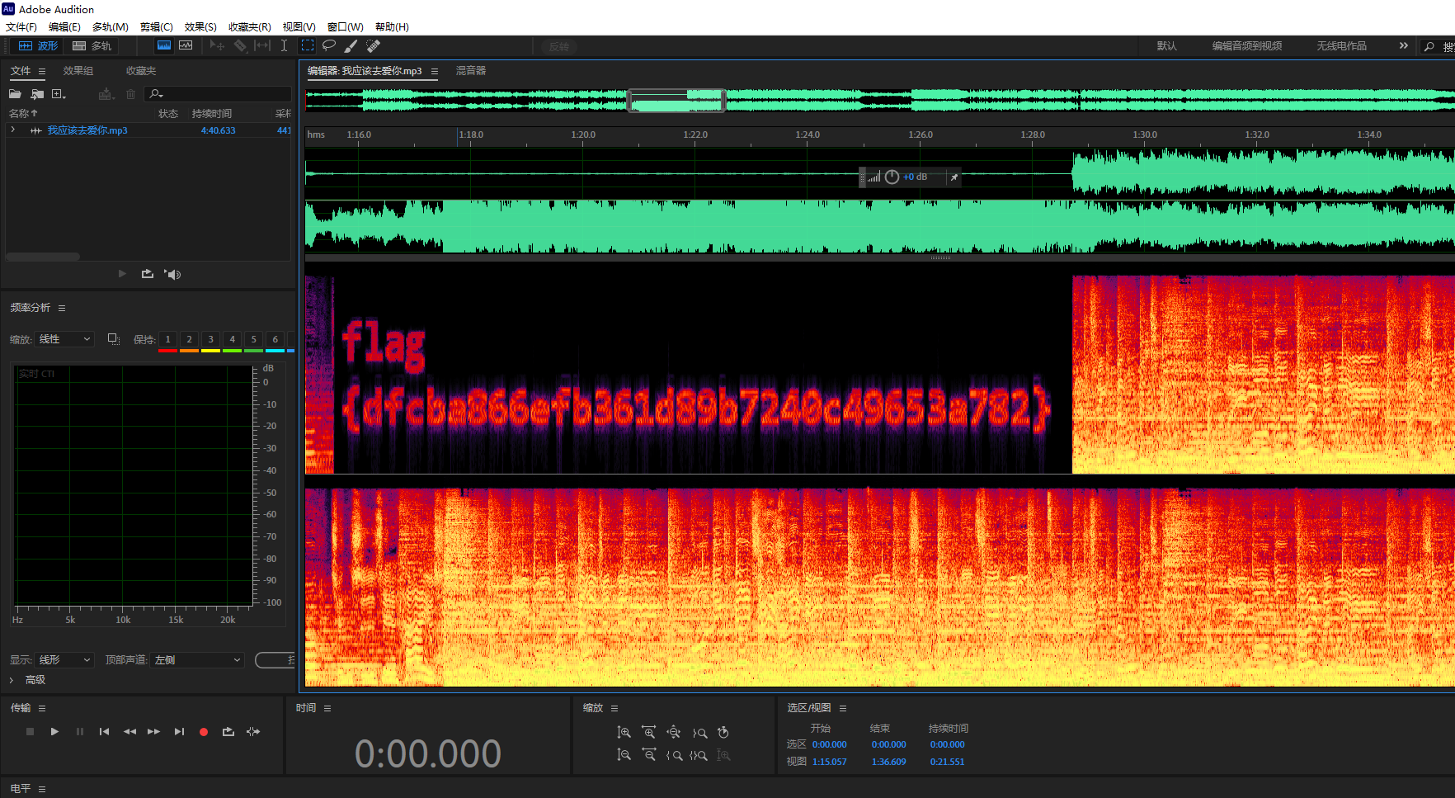1455x798 pixels.
Task: Click hold button 2 in frequency analysis
Action: (x=189, y=339)
